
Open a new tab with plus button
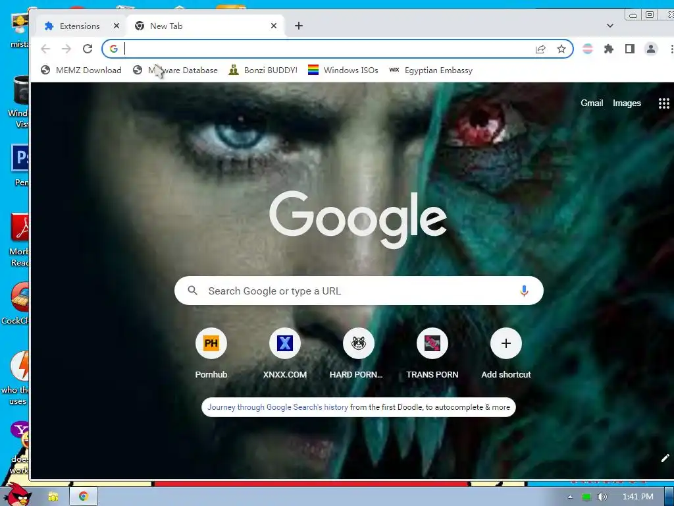(299, 26)
